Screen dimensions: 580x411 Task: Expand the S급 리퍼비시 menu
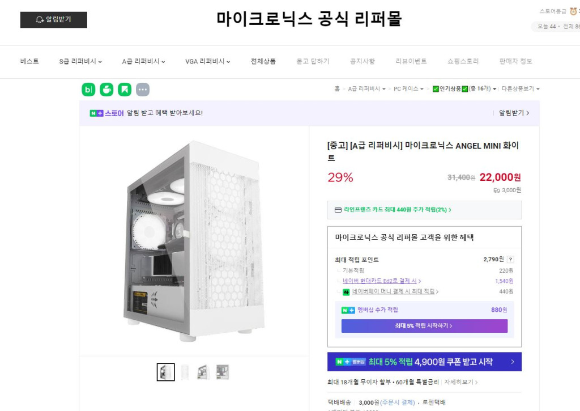[x=80, y=61]
